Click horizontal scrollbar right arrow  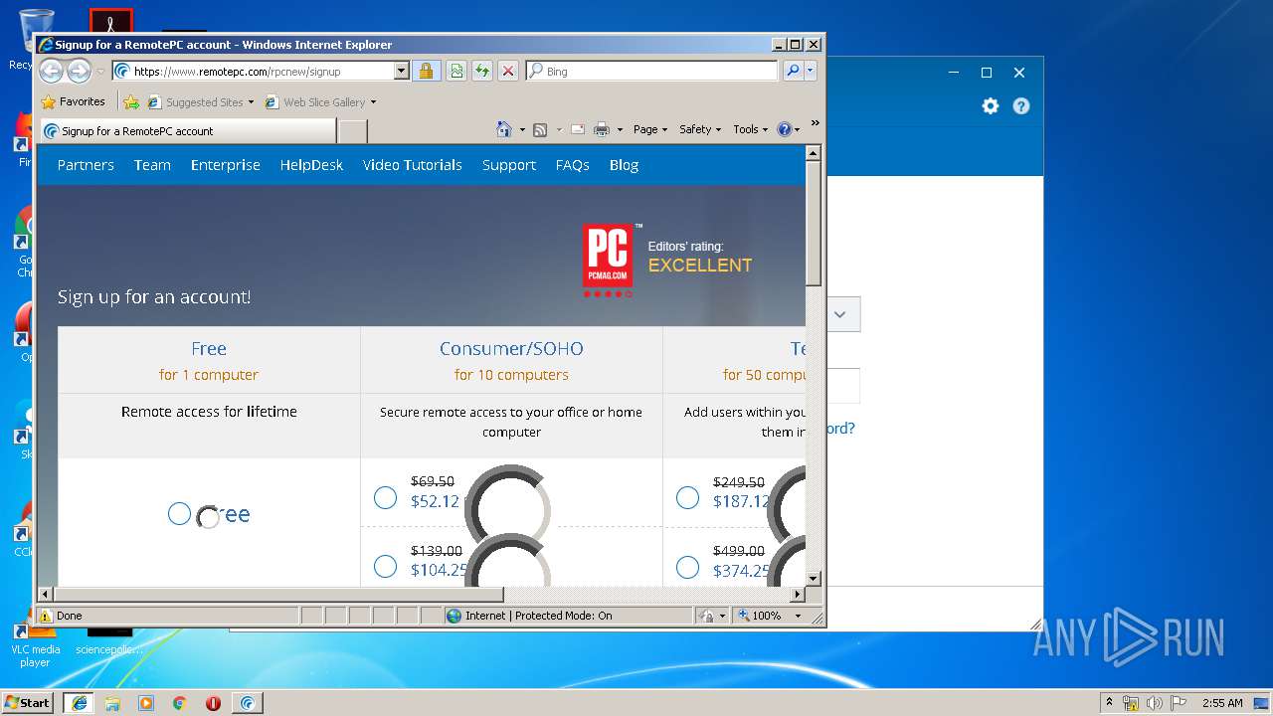click(798, 595)
